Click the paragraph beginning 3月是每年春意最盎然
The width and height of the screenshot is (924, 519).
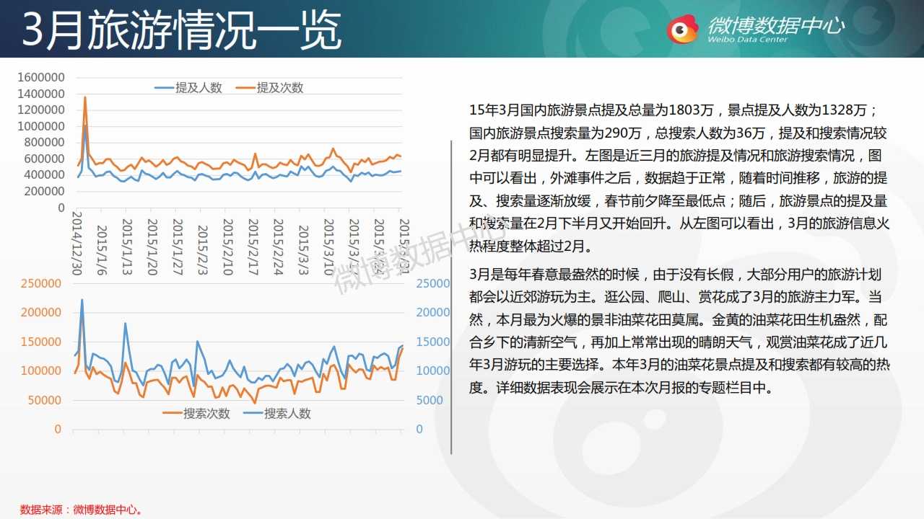[679, 332]
